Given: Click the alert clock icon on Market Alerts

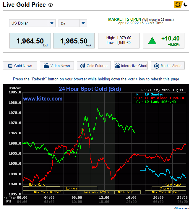Looking at the screenshot, I should click(x=157, y=66).
